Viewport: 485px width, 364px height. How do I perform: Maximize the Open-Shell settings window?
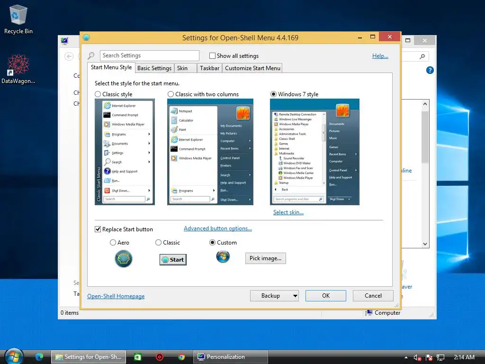pos(372,37)
